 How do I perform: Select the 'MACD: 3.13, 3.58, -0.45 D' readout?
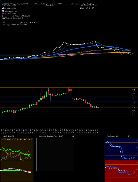pyautogui.click(x=12, y=18)
